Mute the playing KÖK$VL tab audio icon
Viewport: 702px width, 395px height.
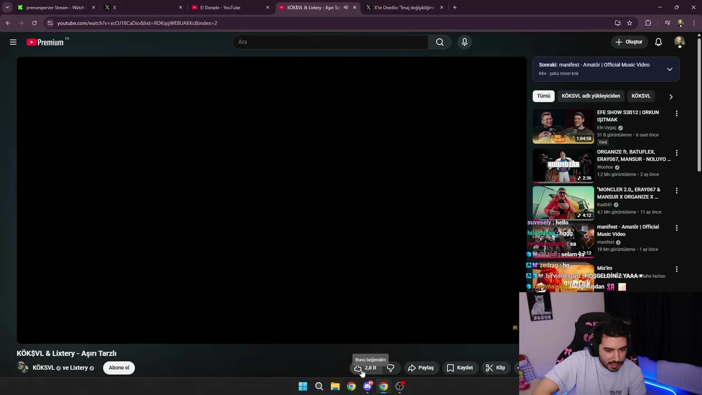click(x=346, y=8)
